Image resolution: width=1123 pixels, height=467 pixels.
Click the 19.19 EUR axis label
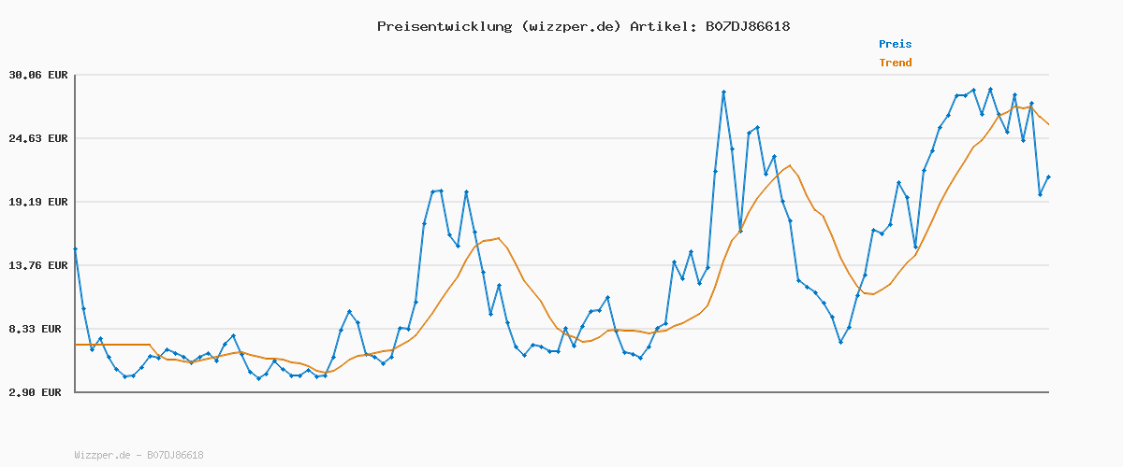38,202
